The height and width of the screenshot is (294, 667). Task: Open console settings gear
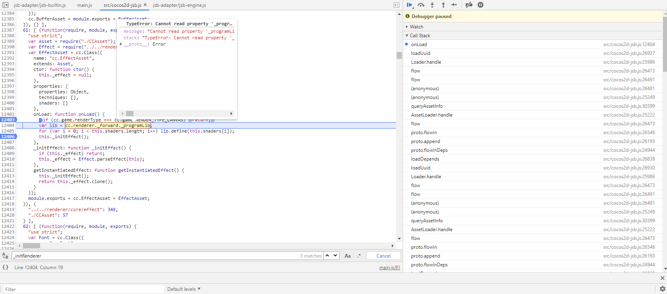662,289
